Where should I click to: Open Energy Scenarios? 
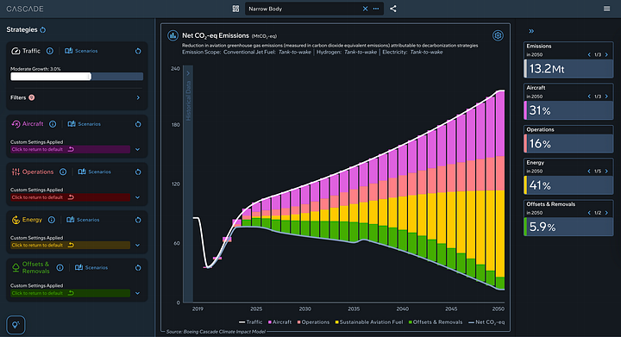pyautogui.click(x=83, y=220)
